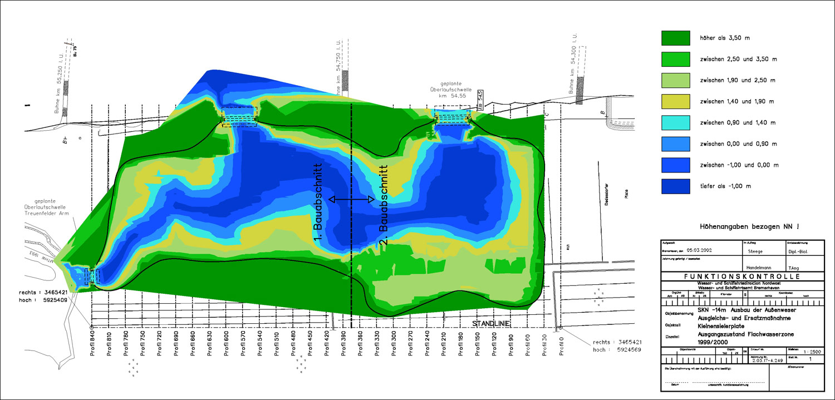835x400 pixels.
Task: Click the Treuenfelder Arm overflow weir symbol
Action: (91, 276)
